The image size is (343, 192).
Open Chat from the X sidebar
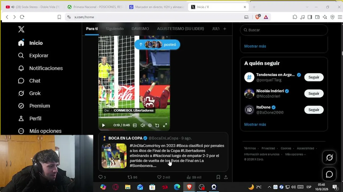(29, 81)
